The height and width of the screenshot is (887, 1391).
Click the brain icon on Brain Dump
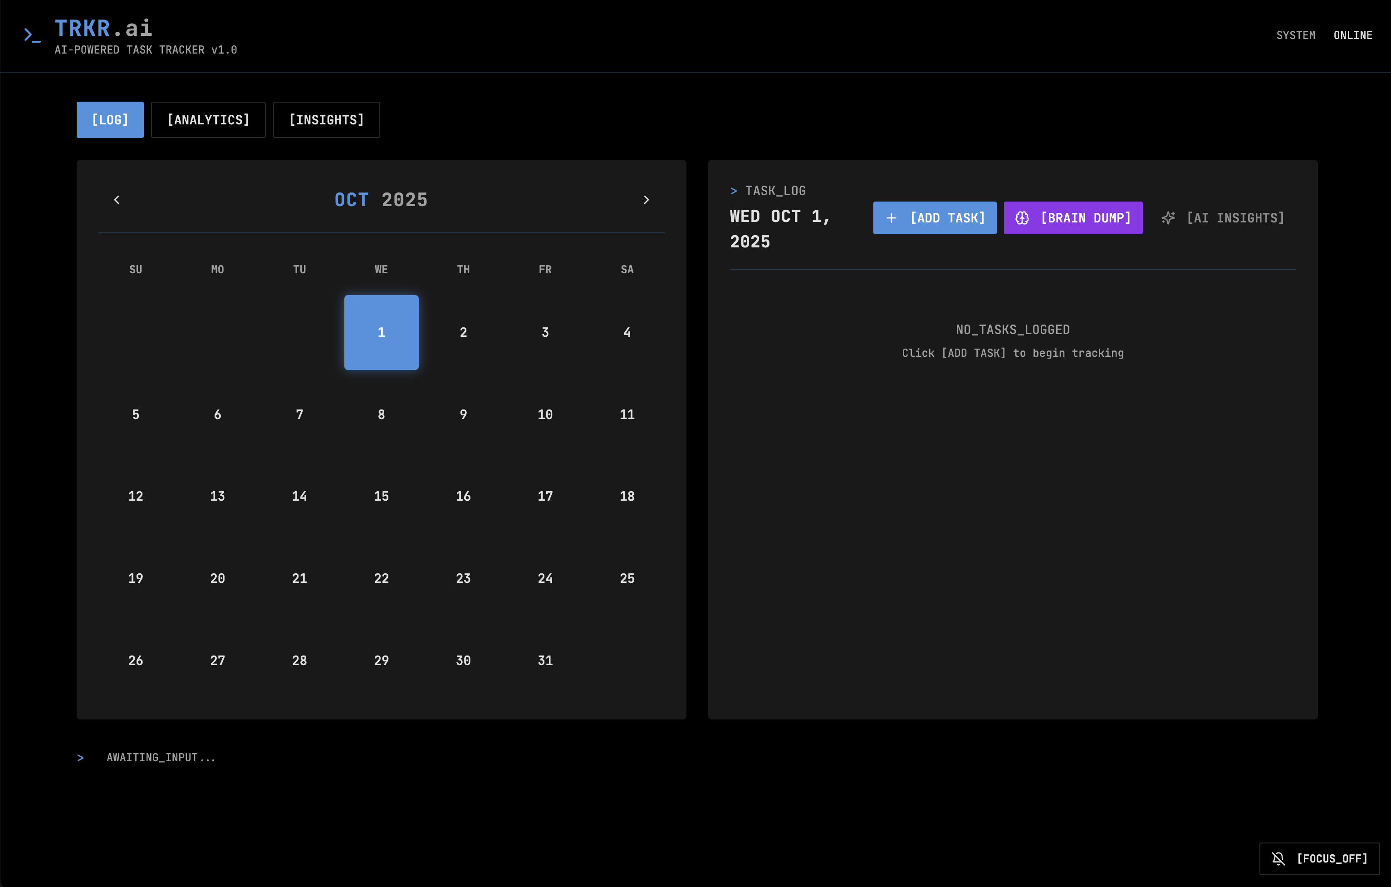(1022, 218)
